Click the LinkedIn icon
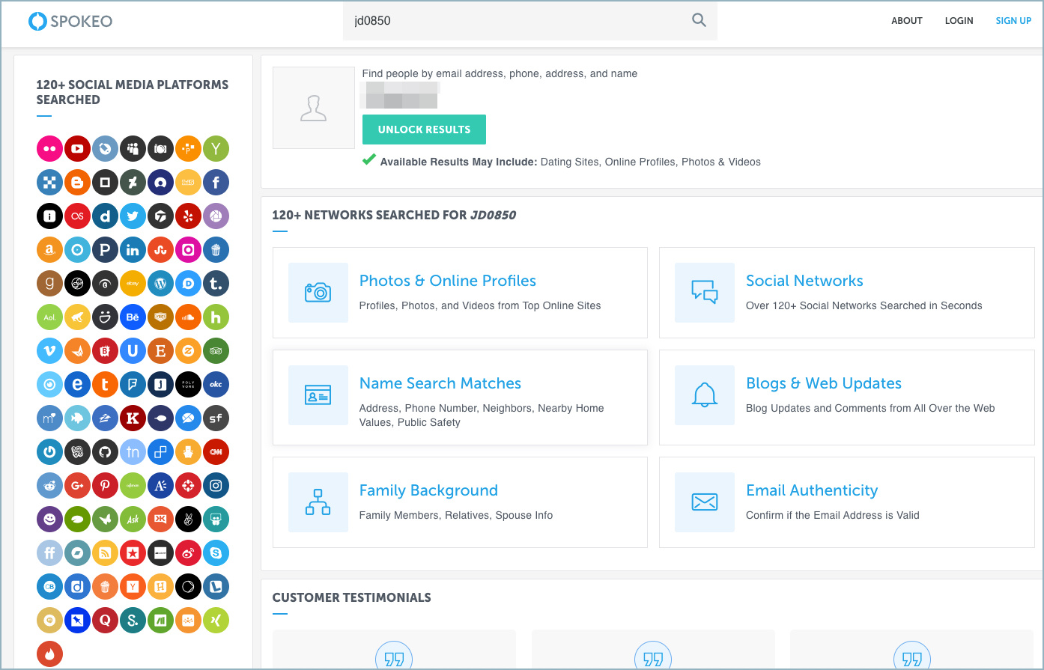 click(133, 250)
